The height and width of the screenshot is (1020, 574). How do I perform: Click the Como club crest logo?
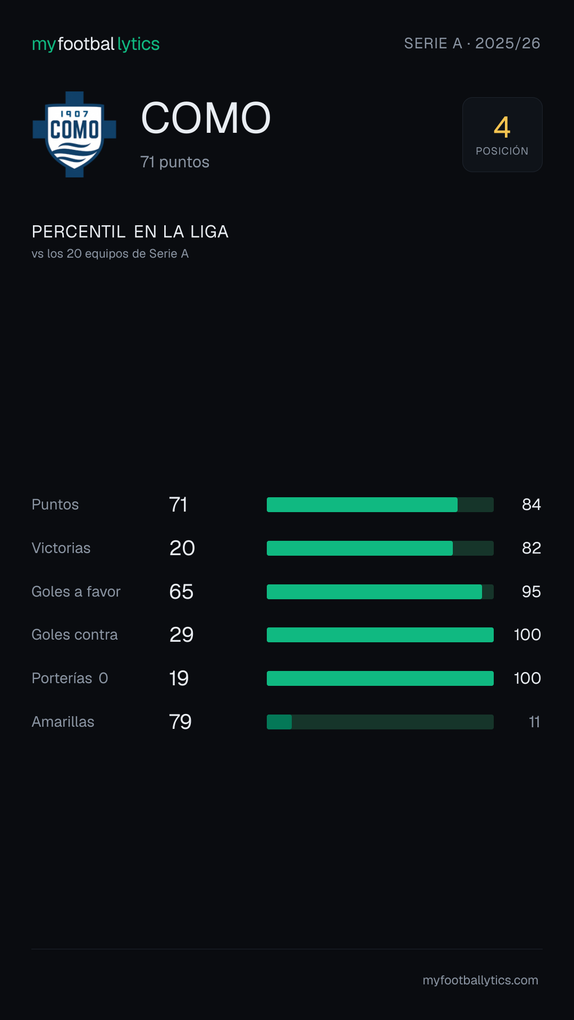74,134
